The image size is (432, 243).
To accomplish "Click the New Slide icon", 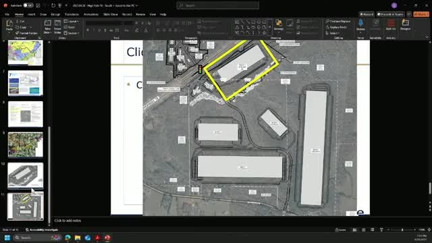I will coord(48,23).
